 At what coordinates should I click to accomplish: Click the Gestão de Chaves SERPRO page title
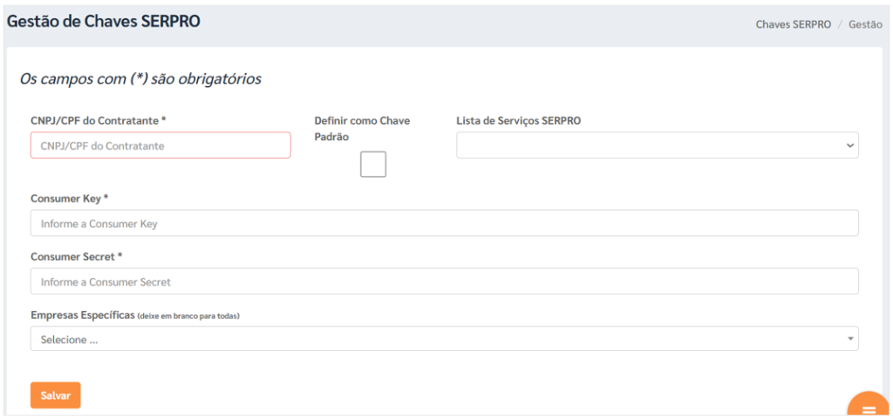103,21
